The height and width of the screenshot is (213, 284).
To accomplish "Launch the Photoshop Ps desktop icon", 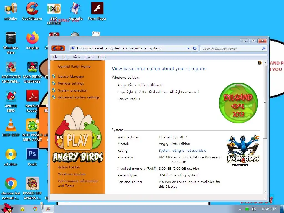I will point(32,157).
